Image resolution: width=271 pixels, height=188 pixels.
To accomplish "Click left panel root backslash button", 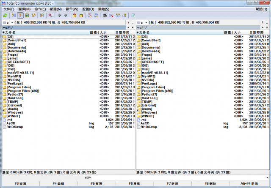I will pyautogui.click(x=128, y=22).
